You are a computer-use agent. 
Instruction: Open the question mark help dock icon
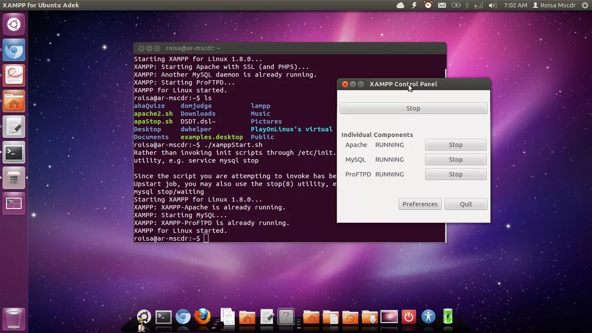click(286, 317)
